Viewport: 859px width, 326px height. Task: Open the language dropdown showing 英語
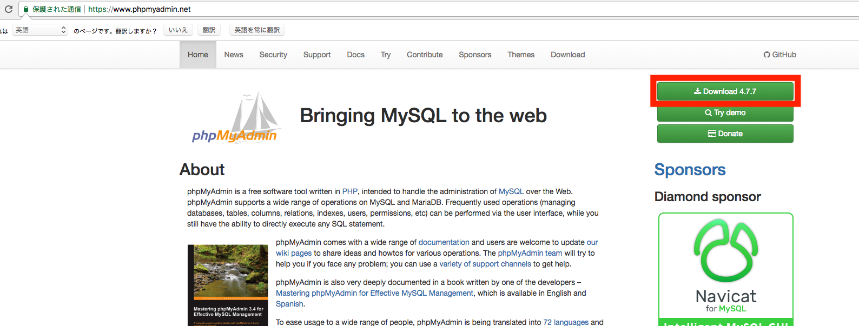tap(41, 30)
